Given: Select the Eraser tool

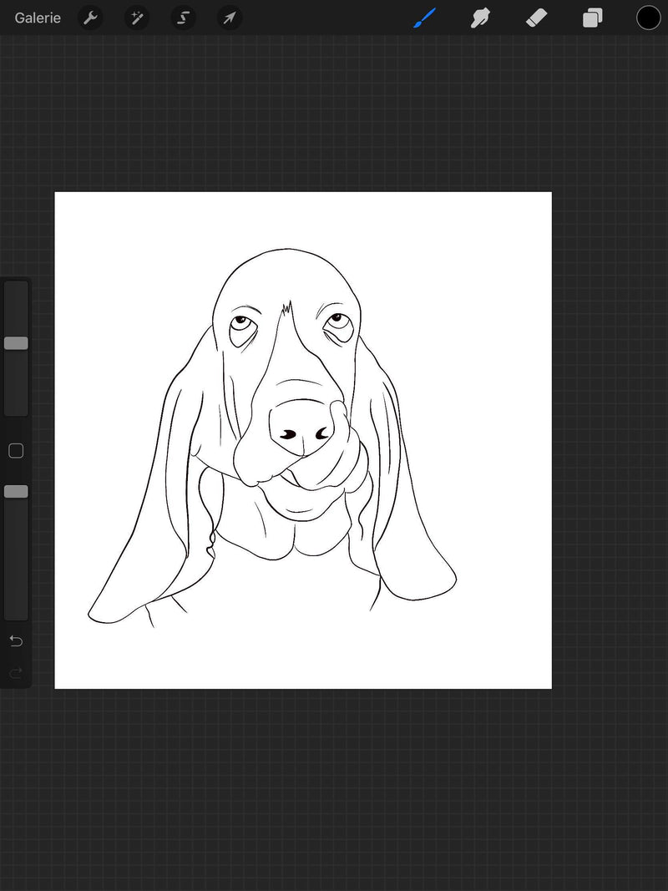Looking at the screenshot, I should pyautogui.click(x=536, y=18).
